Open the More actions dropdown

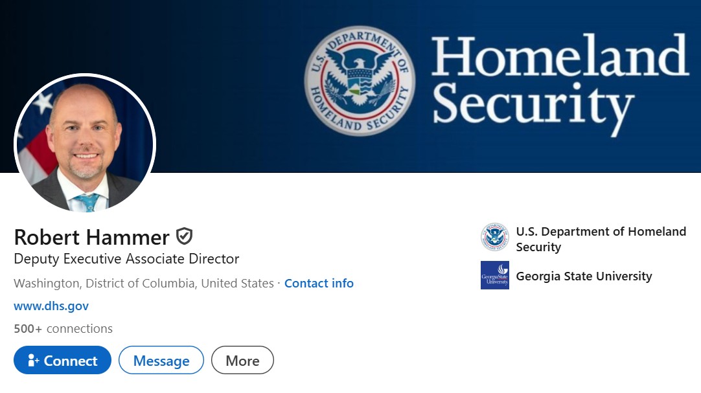(242, 361)
